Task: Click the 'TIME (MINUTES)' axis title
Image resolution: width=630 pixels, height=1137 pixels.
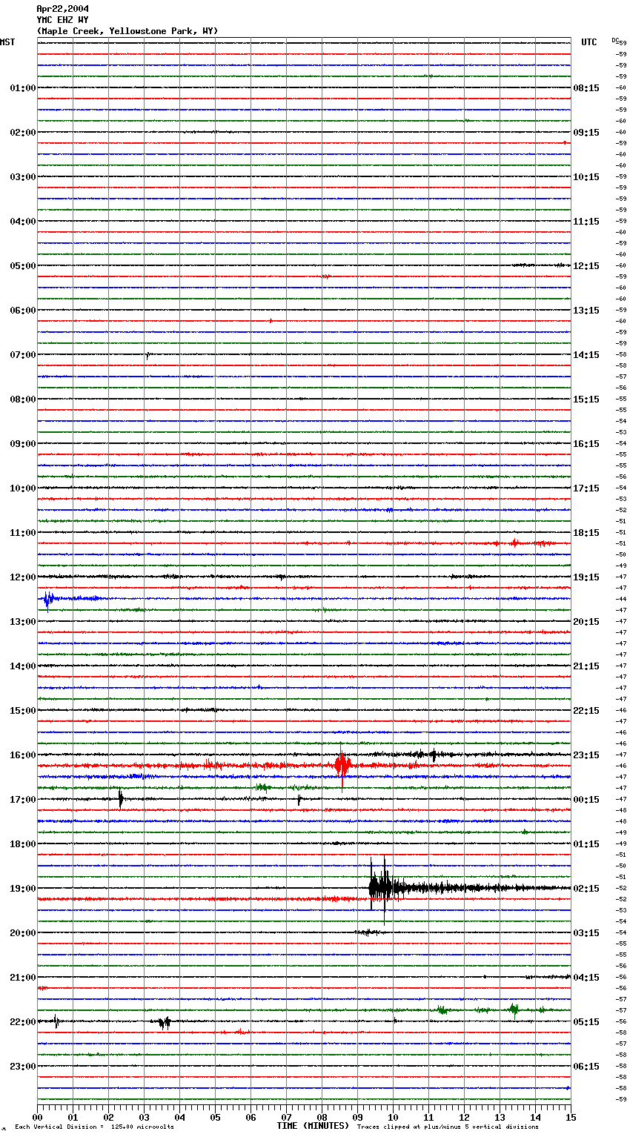Action: coord(313,1126)
